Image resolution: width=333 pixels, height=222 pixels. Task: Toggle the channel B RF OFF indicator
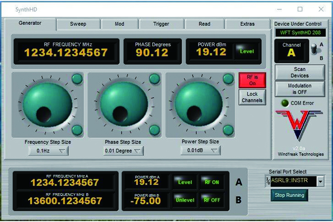[211, 200]
